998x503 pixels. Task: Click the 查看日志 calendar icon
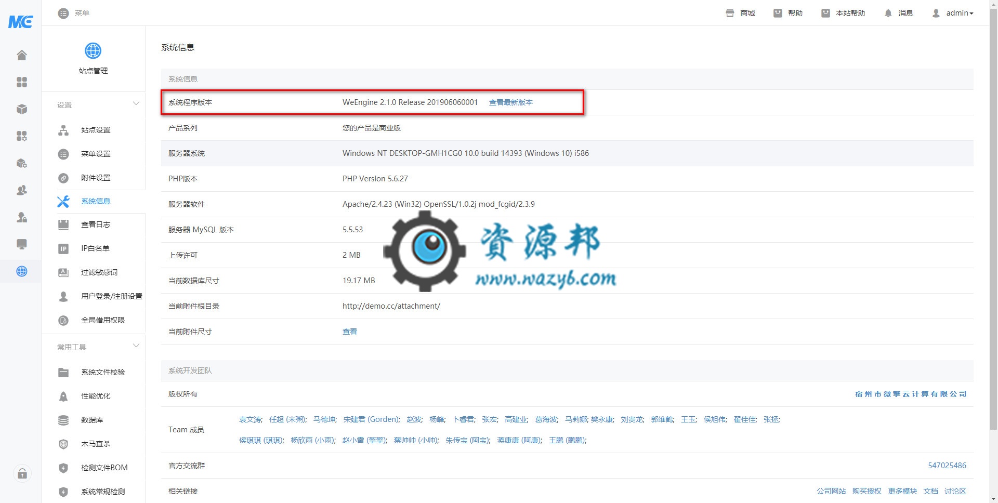[x=63, y=224]
